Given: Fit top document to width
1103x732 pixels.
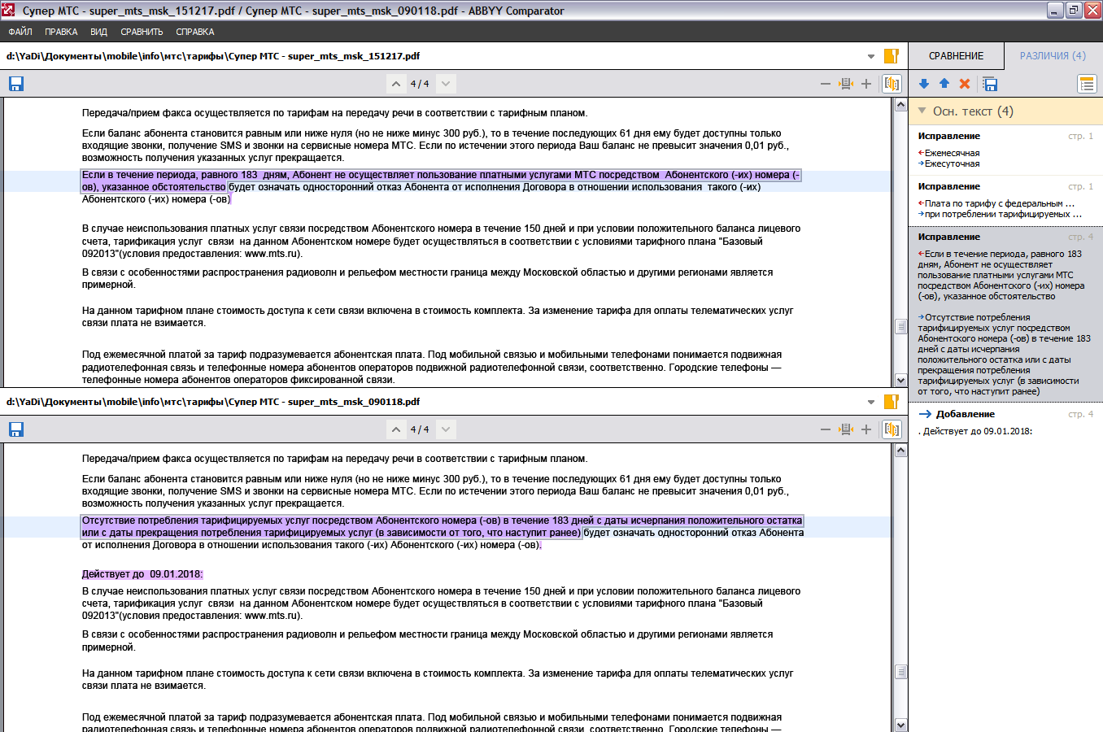Looking at the screenshot, I should [x=846, y=84].
